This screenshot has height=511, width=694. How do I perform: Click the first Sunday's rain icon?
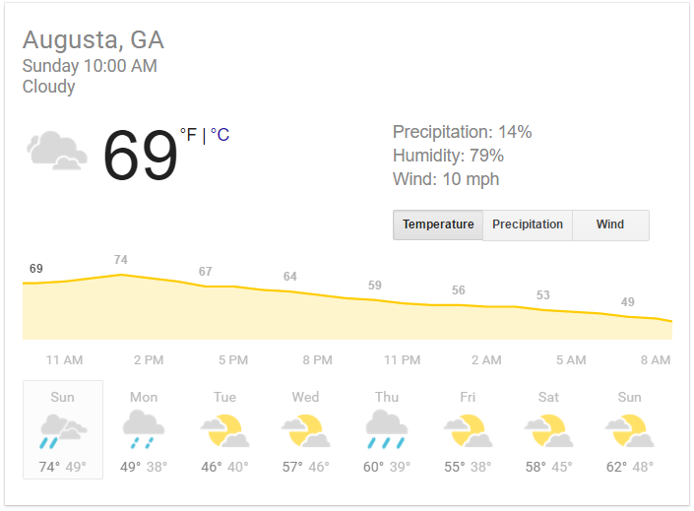coord(63,430)
